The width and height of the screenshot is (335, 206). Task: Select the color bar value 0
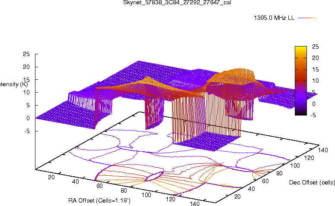314,104
